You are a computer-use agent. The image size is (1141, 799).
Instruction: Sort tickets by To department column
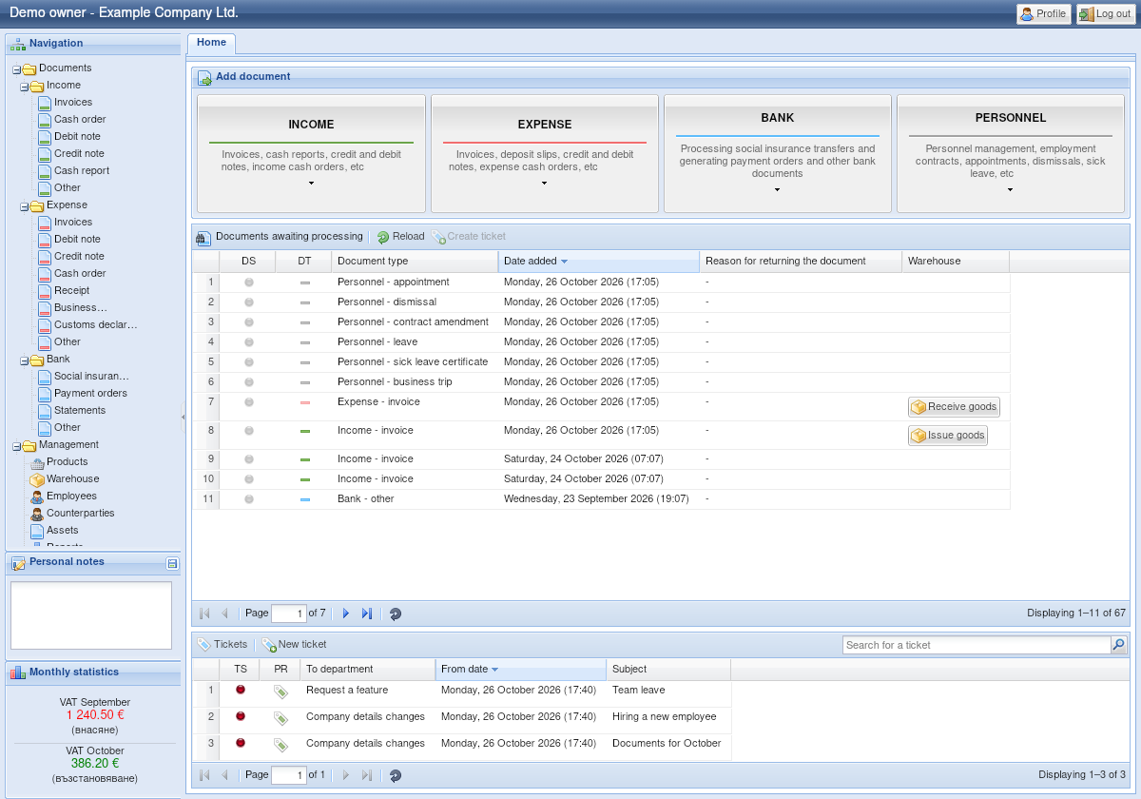pos(368,670)
